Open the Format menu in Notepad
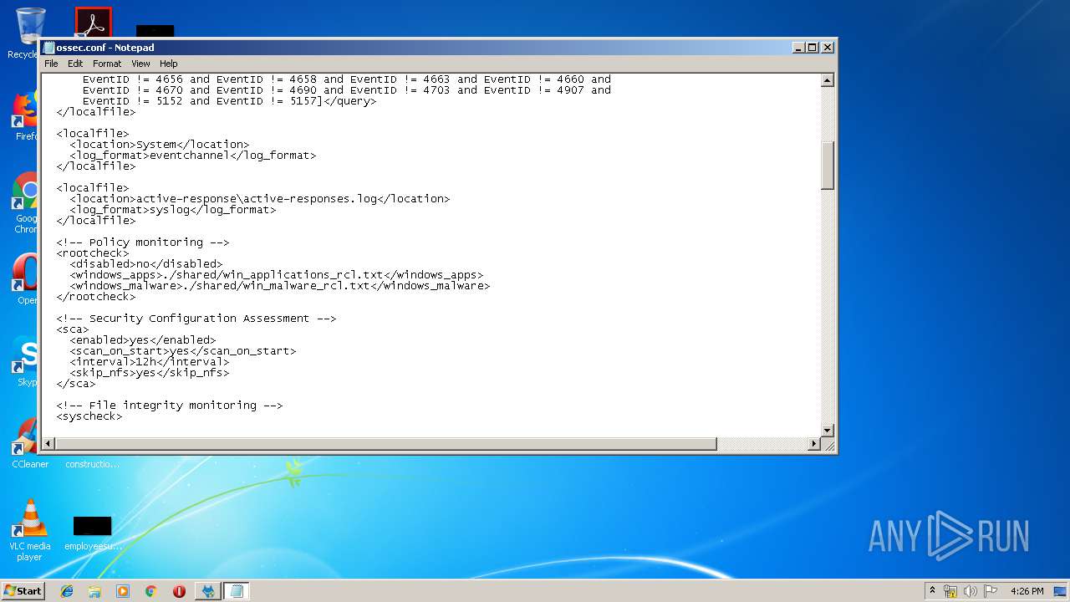Screen dimensions: 1070x602 coord(107,64)
